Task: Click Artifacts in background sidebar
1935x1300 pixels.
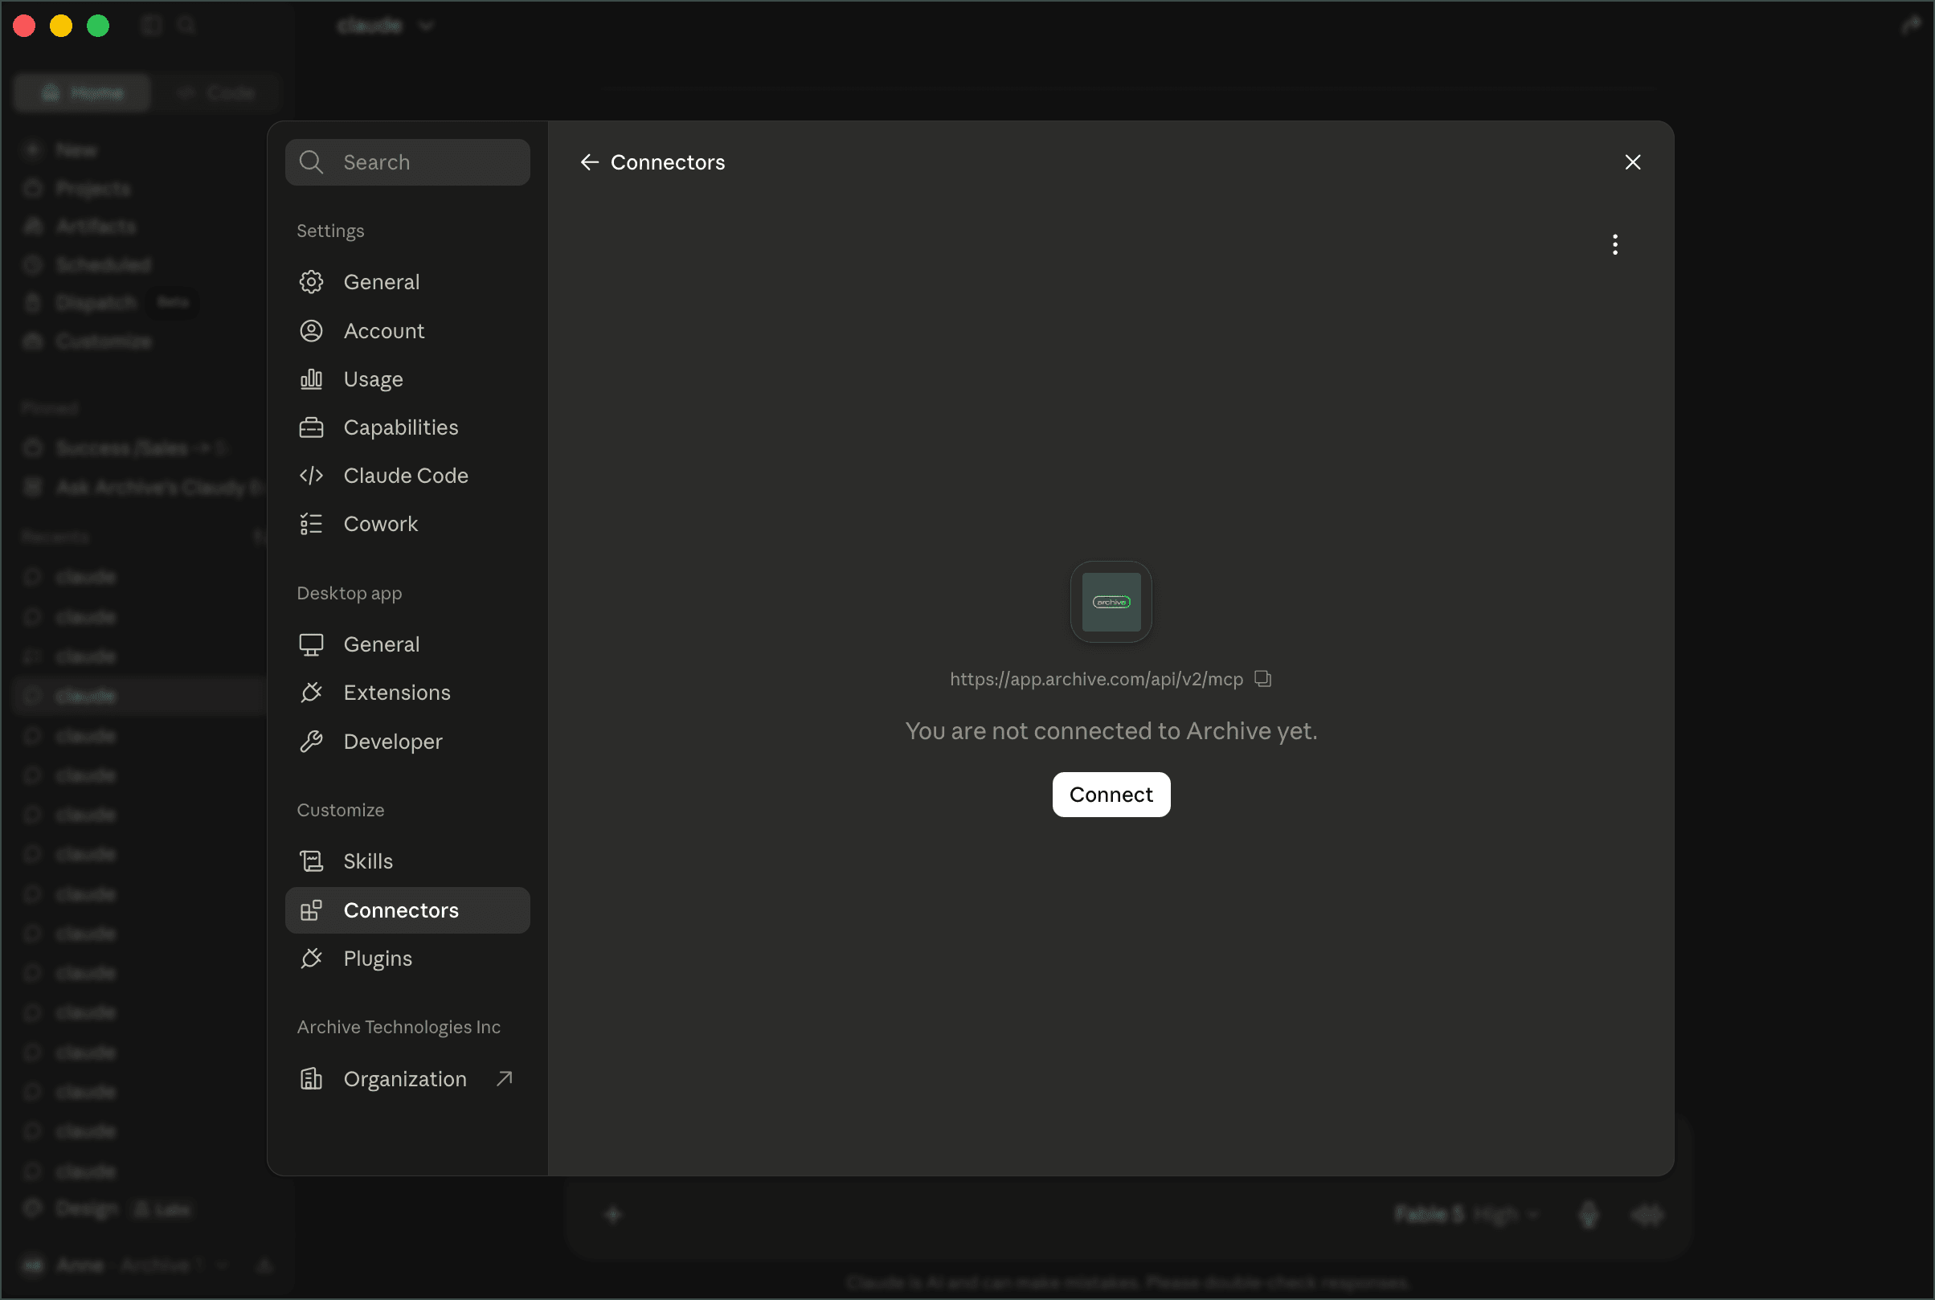Action: click(96, 227)
